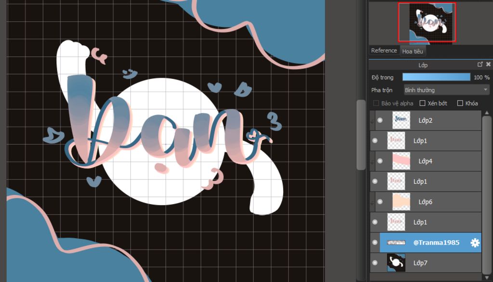
Task: Click the pink Lớp4 layer thumbnail
Action: click(x=401, y=161)
